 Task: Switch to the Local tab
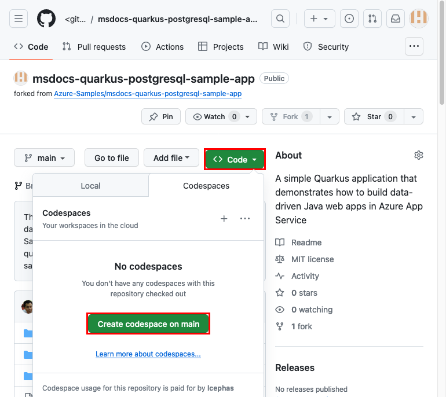pyautogui.click(x=90, y=186)
